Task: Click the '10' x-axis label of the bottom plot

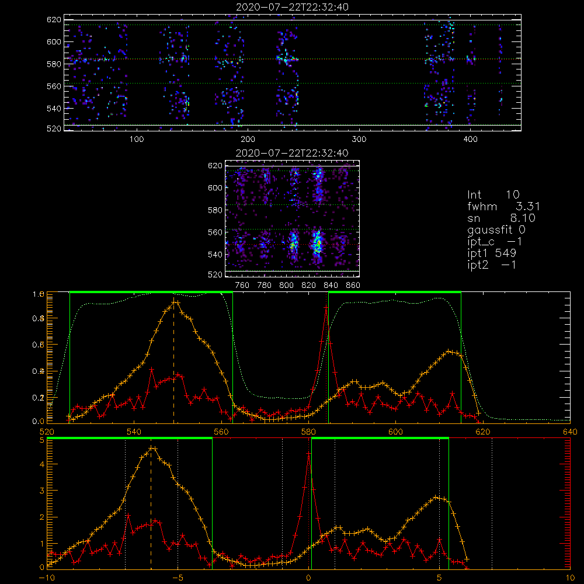Action: coord(570,578)
